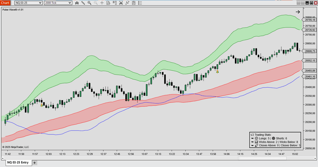The width and height of the screenshot is (318, 167).
Task: Open the Strategies dialog
Action: (127, 3)
